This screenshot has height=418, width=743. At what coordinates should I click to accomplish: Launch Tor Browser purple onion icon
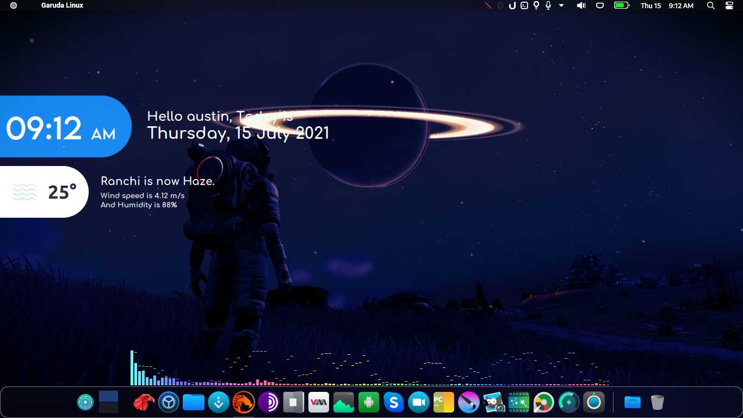[x=268, y=402]
